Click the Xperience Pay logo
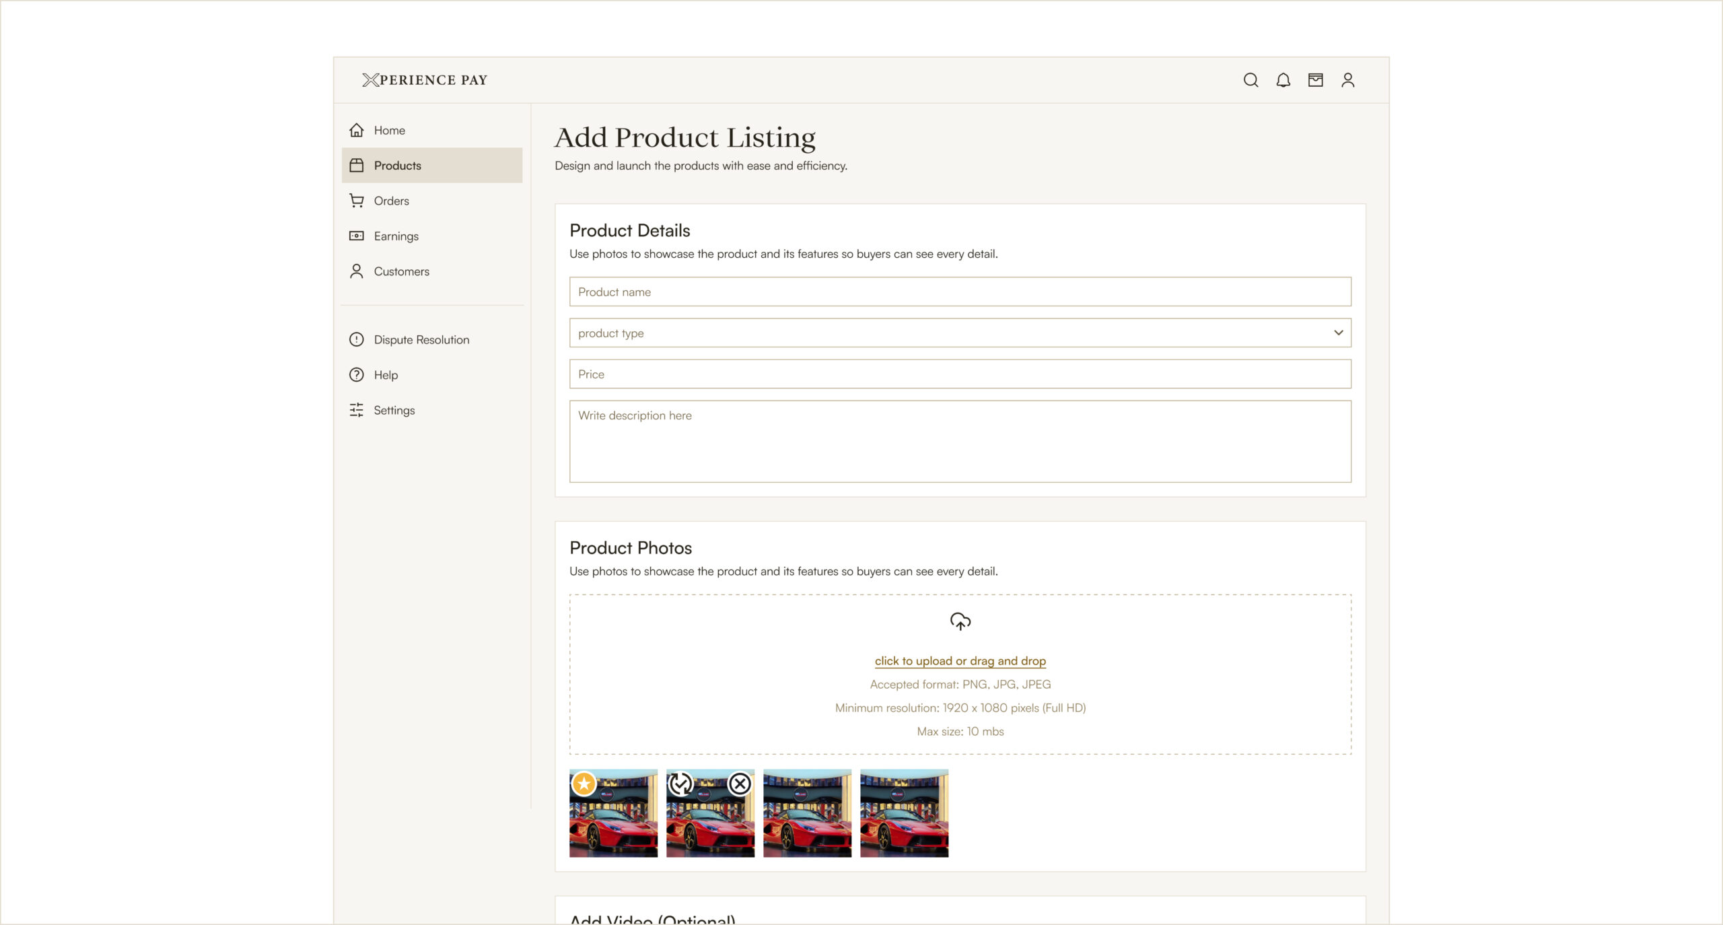Viewport: 1723px width, 925px height. [x=425, y=80]
